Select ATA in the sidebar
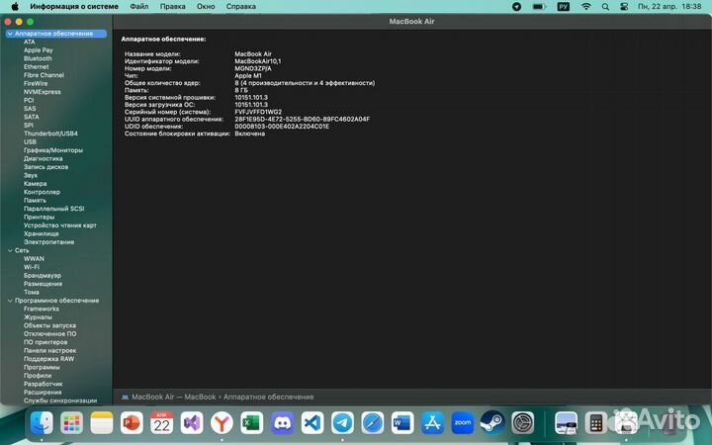This screenshot has height=445, width=712. pyautogui.click(x=29, y=42)
